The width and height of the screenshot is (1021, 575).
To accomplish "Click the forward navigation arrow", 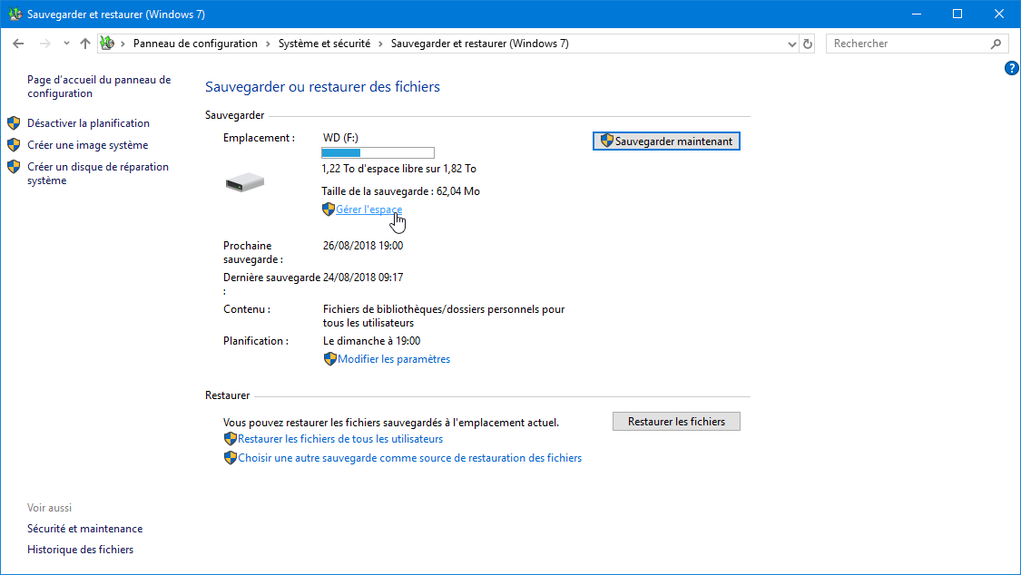I will point(45,44).
